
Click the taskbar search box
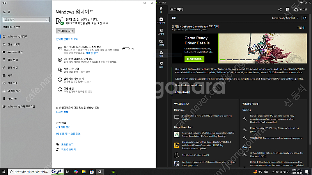35,172
